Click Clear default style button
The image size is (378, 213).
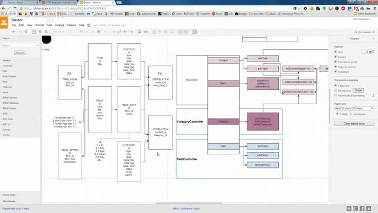(x=354, y=124)
